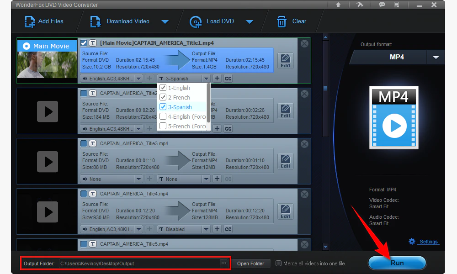Screen dimensions: 457x274
Task: Rename Title1 using its T icon
Action: 93,43
